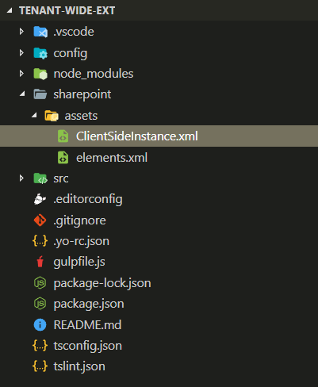Click the src code folder icon

click(x=40, y=178)
